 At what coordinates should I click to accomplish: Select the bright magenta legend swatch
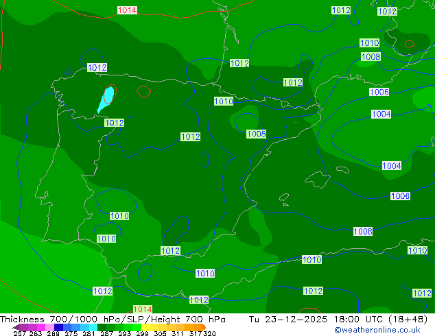[x=41, y=327]
